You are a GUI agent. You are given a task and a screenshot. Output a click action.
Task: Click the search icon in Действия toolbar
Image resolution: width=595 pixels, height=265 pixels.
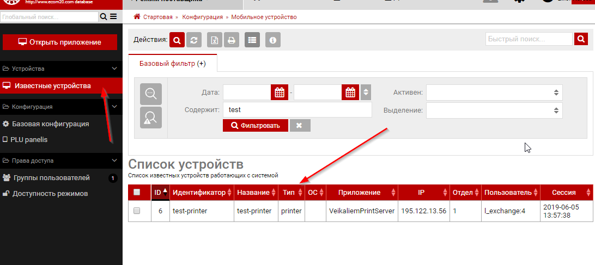pyautogui.click(x=177, y=40)
